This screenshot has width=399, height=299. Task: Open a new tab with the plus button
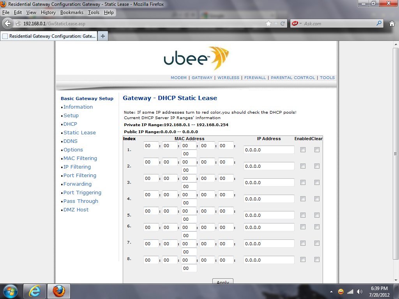tap(103, 36)
